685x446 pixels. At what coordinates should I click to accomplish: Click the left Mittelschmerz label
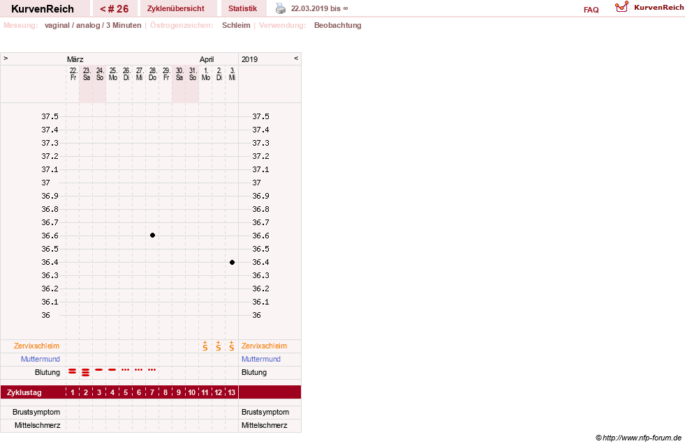[37, 425]
